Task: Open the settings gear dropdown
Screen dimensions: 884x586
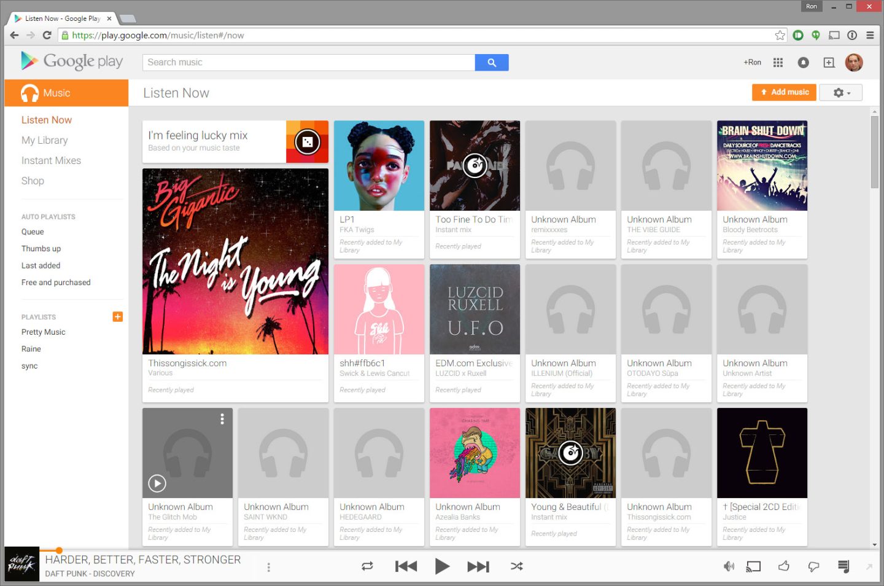Action: (841, 92)
